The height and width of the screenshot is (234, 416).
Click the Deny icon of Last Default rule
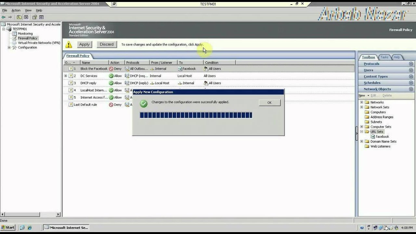coord(111,105)
